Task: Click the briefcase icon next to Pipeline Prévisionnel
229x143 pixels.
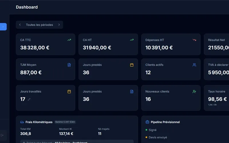Action: click(x=147, y=122)
